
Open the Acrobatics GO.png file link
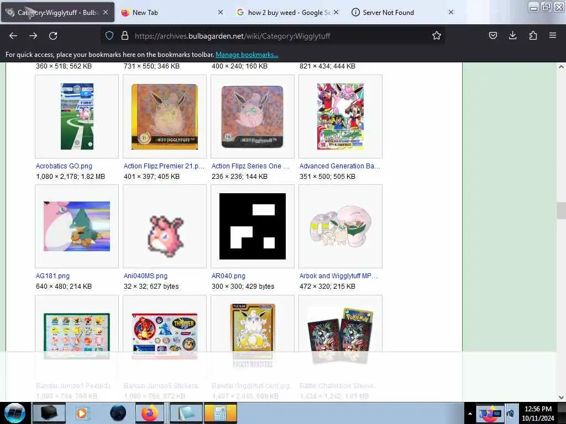[x=64, y=166]
